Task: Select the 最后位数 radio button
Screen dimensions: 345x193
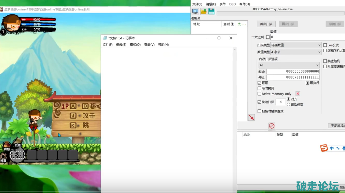Action: (x=288, y=104)
